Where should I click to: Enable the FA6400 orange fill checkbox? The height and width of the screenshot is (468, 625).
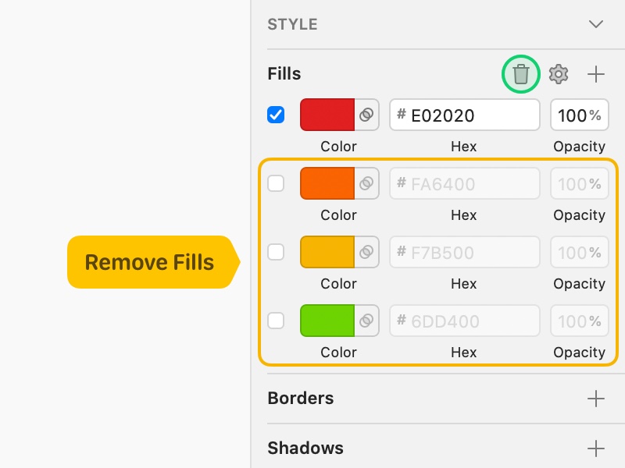pyautogui.click(x=276, y=183)
